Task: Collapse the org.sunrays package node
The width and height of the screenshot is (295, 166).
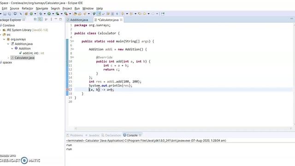Action: pos(4,39)
